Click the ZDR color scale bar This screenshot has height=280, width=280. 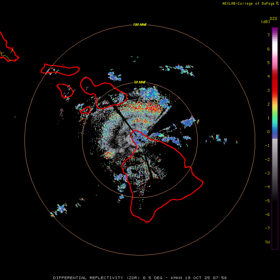pyautogui.click(x=275, y=138)
